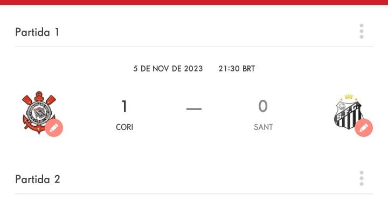This screenshot has height=203, width=388.
Task: Click the BRT timezone label
Action: 248,69
